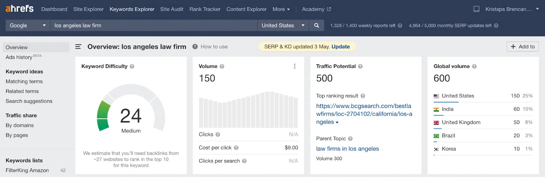Open the law firms in los angeles topic
545x177 pixels.
click(347, 149)
